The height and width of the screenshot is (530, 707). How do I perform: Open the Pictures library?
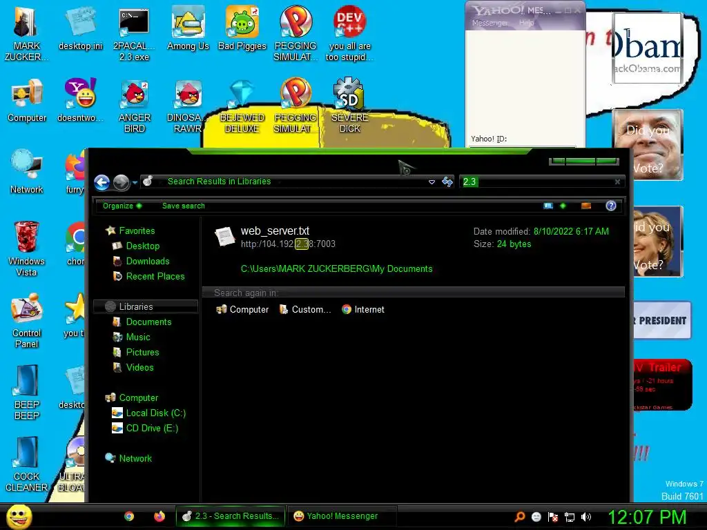tap(136, 353)
